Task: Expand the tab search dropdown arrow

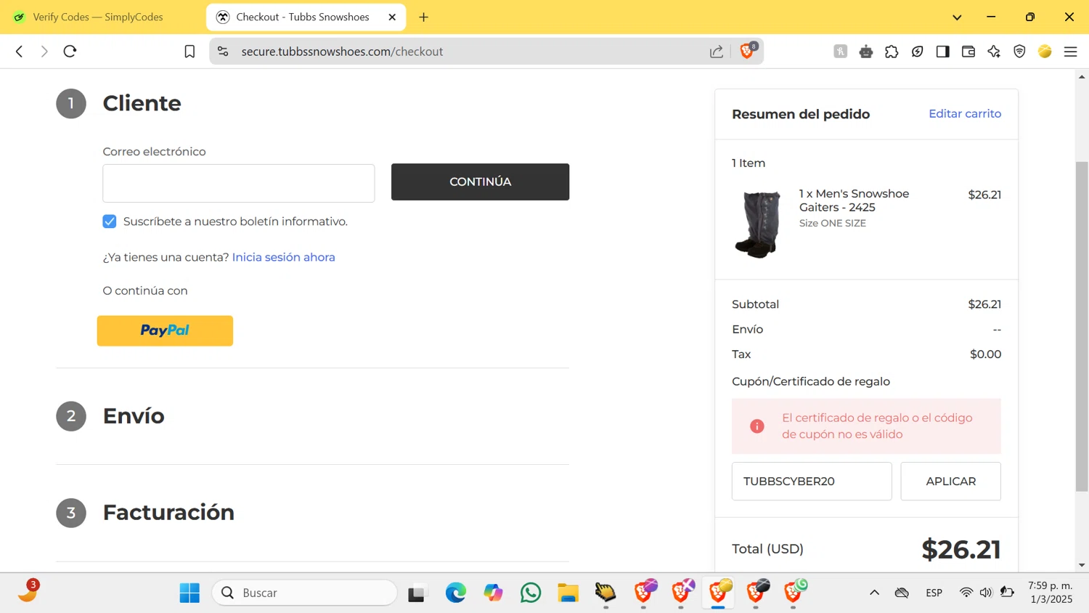Action: [x=957, y=17]
